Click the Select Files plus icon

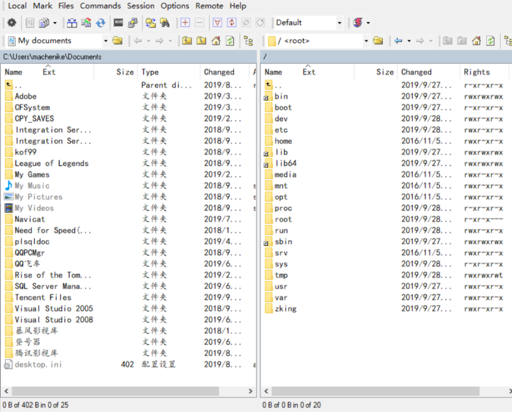[185, 23]
